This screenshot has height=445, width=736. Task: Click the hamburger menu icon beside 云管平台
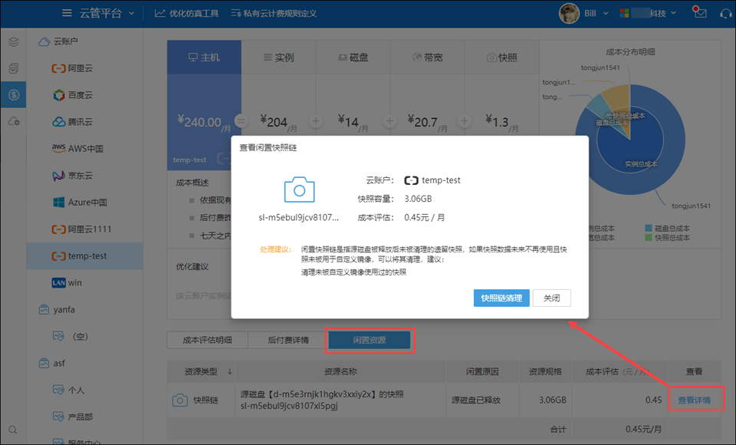tap(67, 13)
